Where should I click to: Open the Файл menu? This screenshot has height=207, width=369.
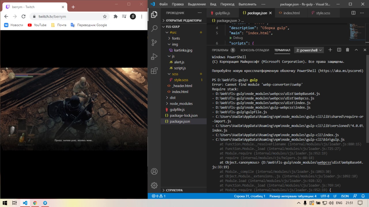click(x=163, y=4)
